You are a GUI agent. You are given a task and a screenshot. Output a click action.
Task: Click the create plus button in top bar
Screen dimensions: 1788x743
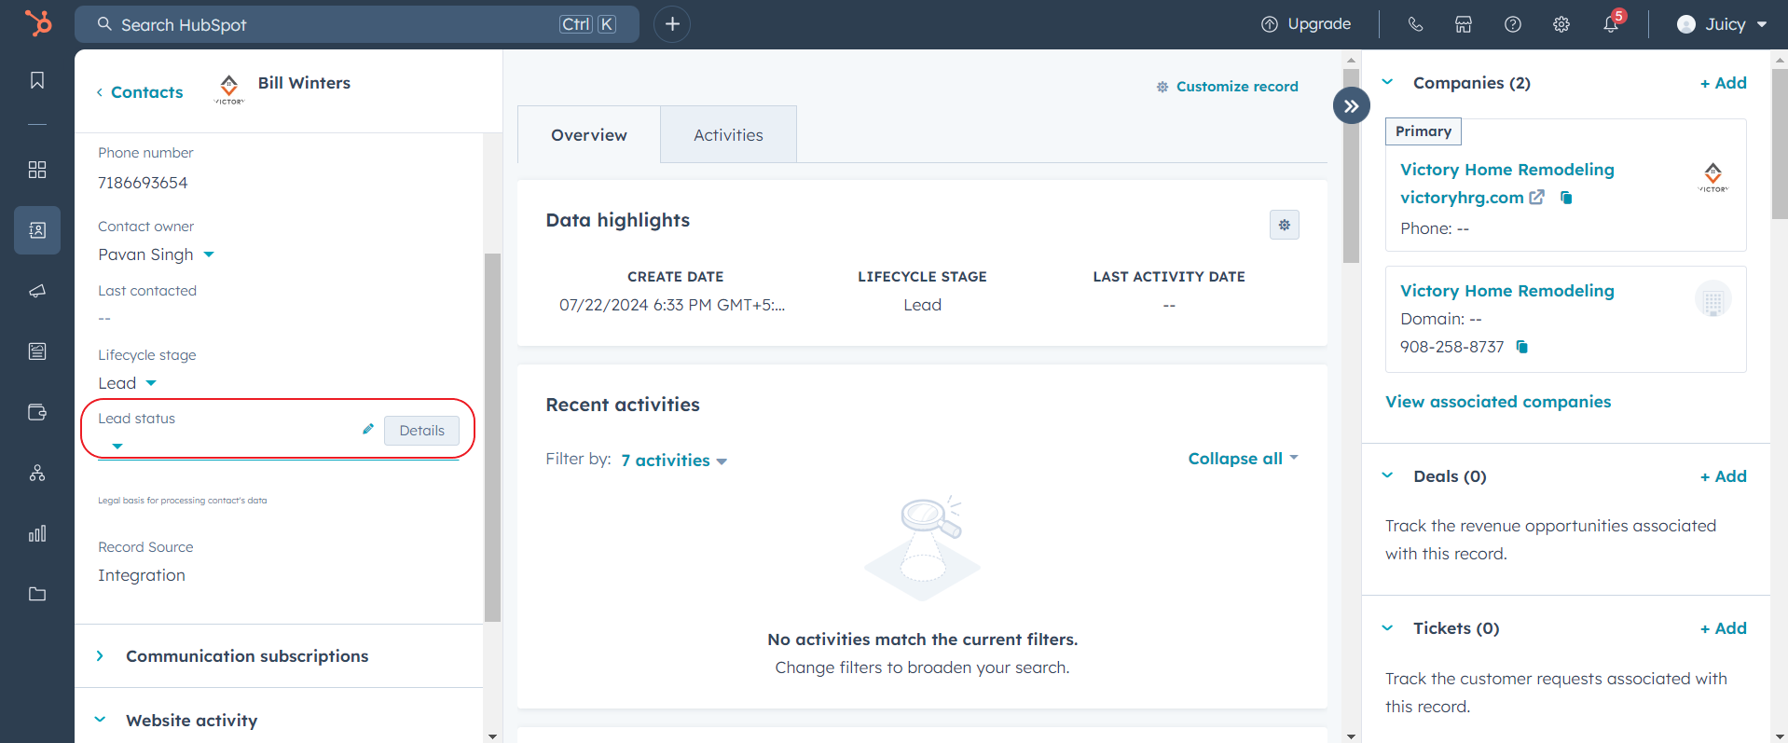point(672,24)
